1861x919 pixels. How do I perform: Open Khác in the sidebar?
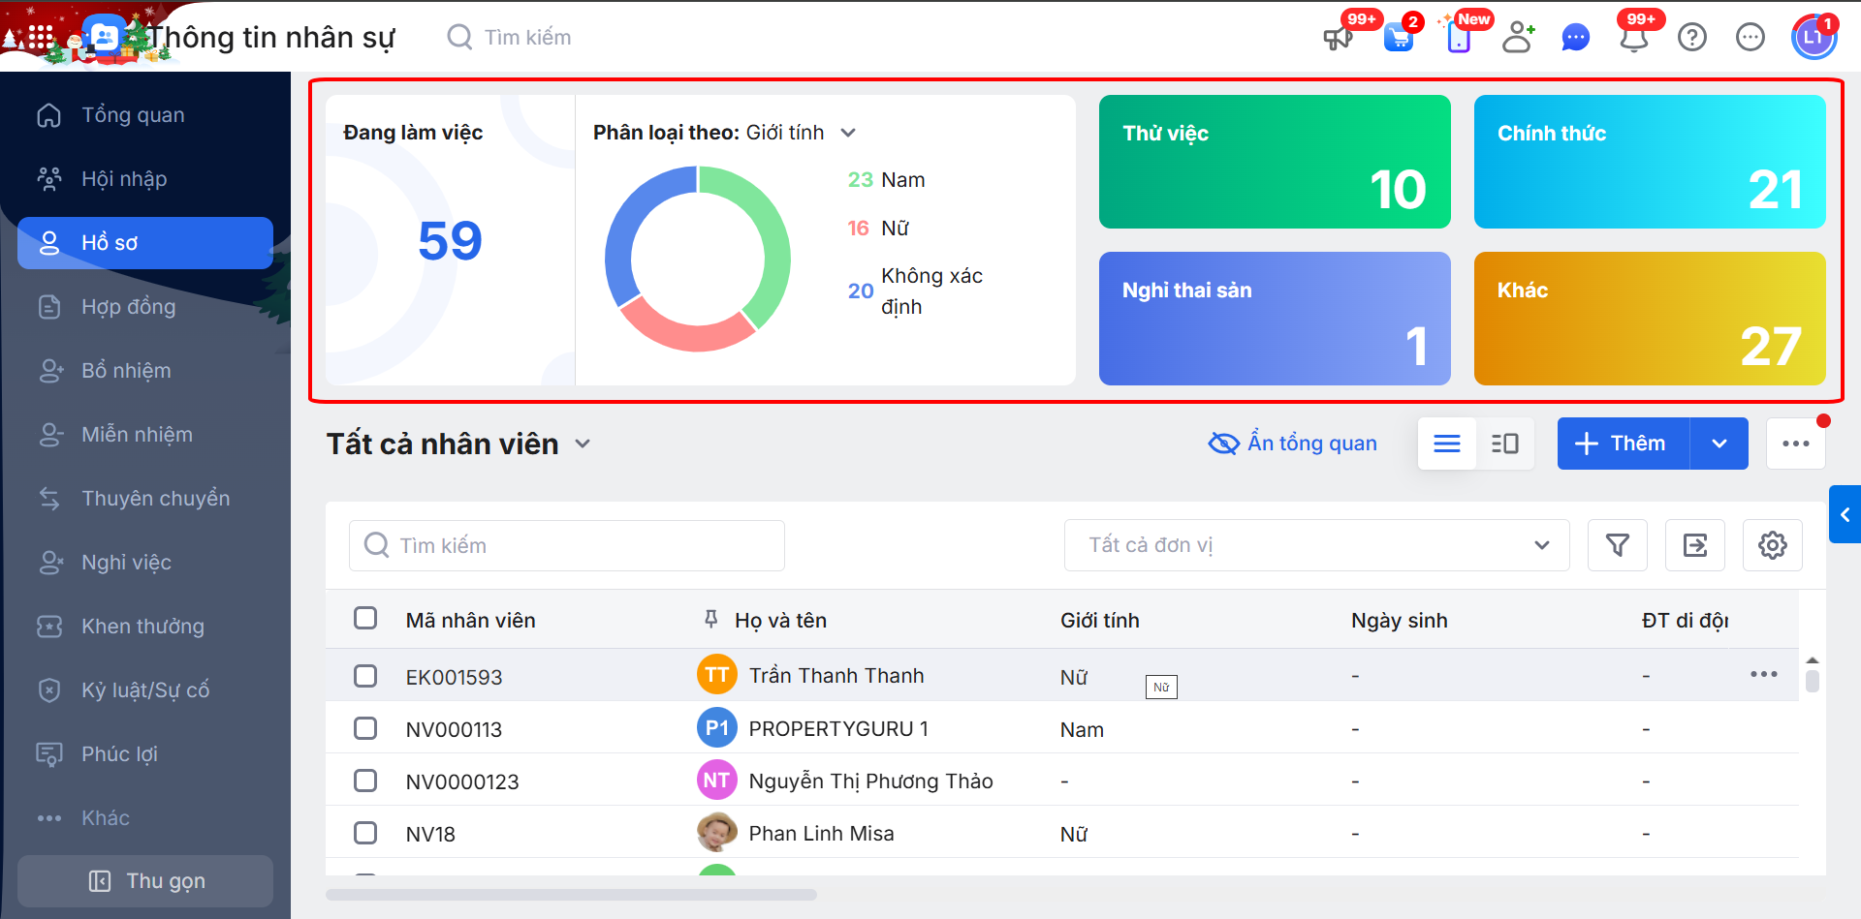point(145,818)
